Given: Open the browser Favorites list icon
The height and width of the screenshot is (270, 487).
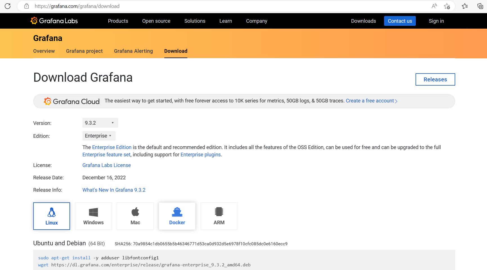Looking at the screenshot, I should coord(465,6).
